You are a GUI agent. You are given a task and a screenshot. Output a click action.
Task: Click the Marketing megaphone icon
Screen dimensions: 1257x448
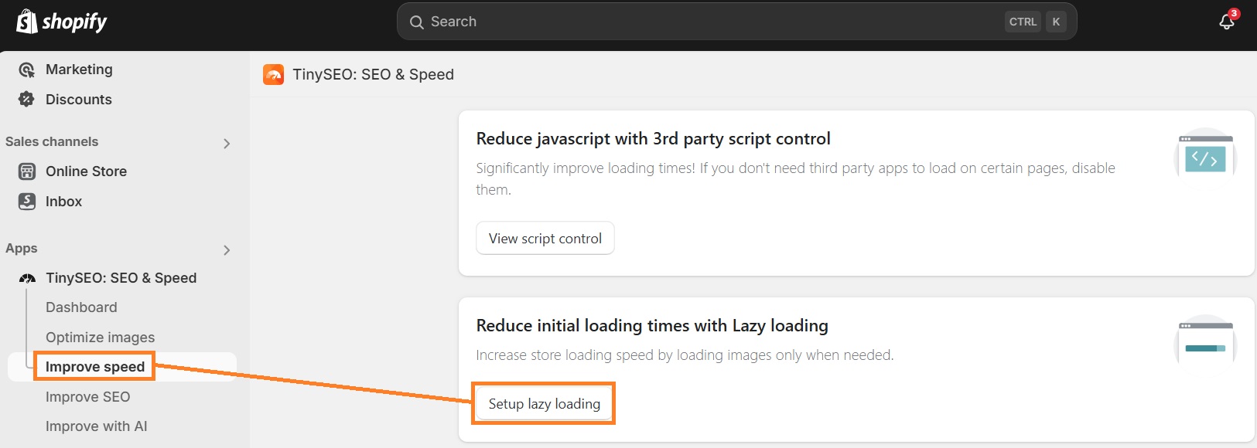tap(27, 69)
